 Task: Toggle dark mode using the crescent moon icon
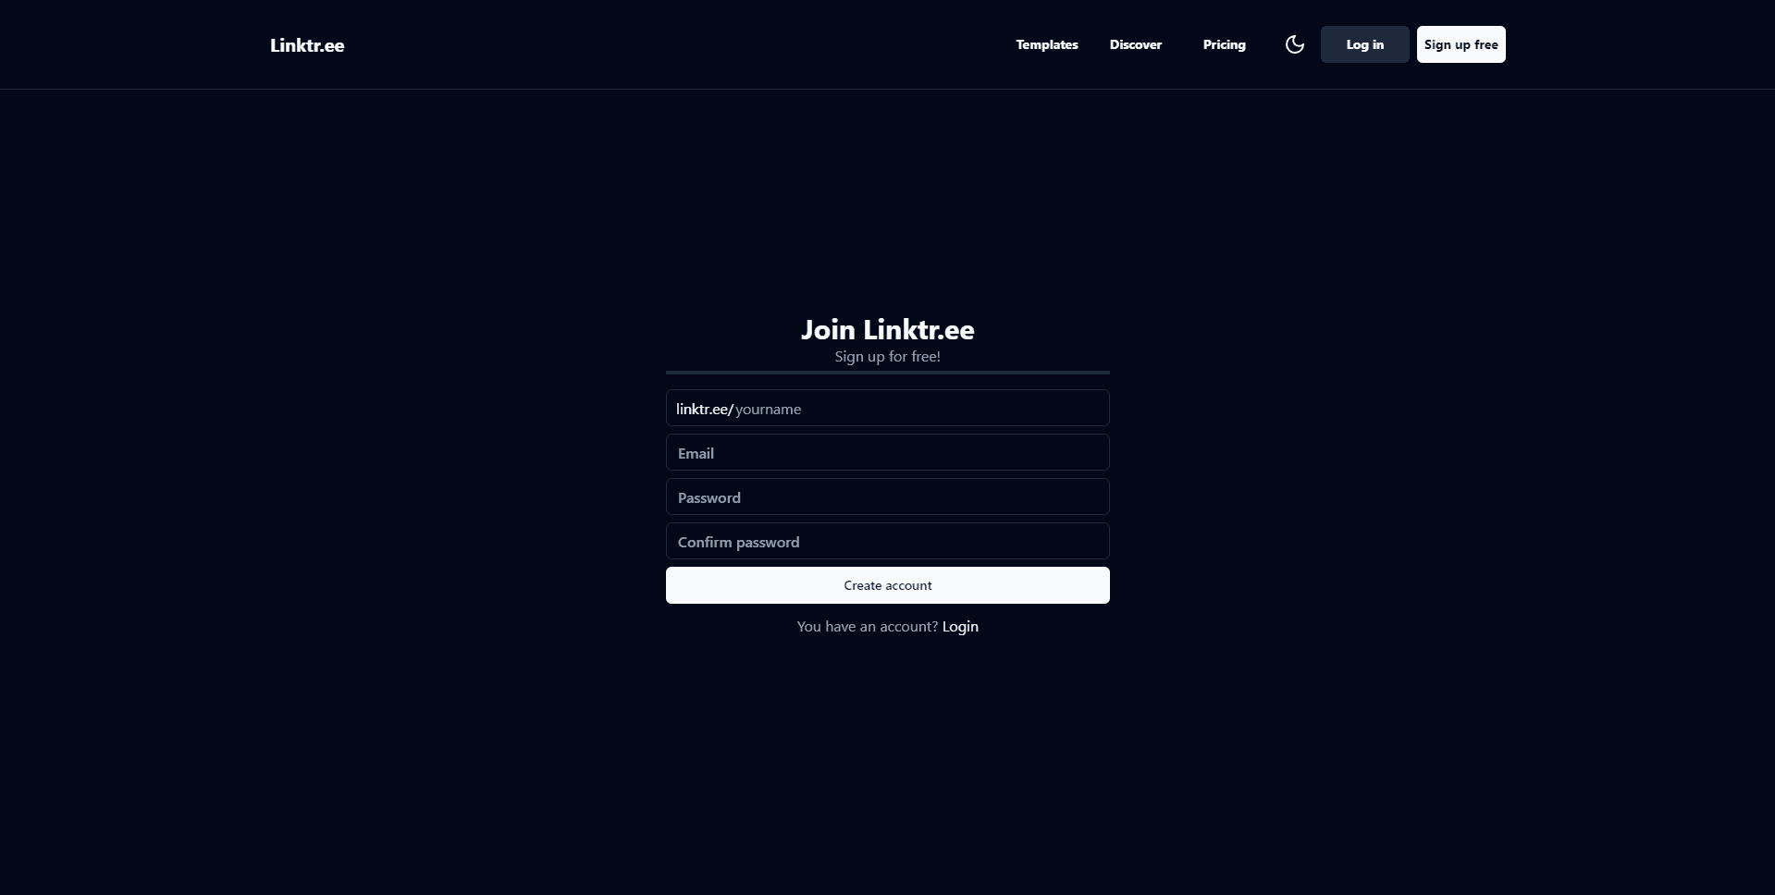1294,43
